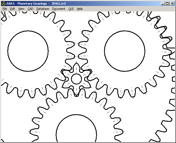
Task: Open the File menu
Action: (x=5, y=9)
